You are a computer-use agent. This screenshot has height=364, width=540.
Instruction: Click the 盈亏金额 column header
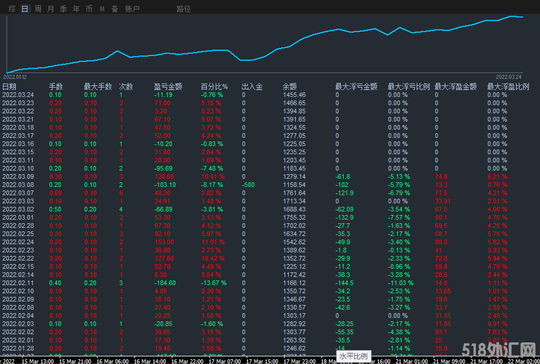[168, 86]
